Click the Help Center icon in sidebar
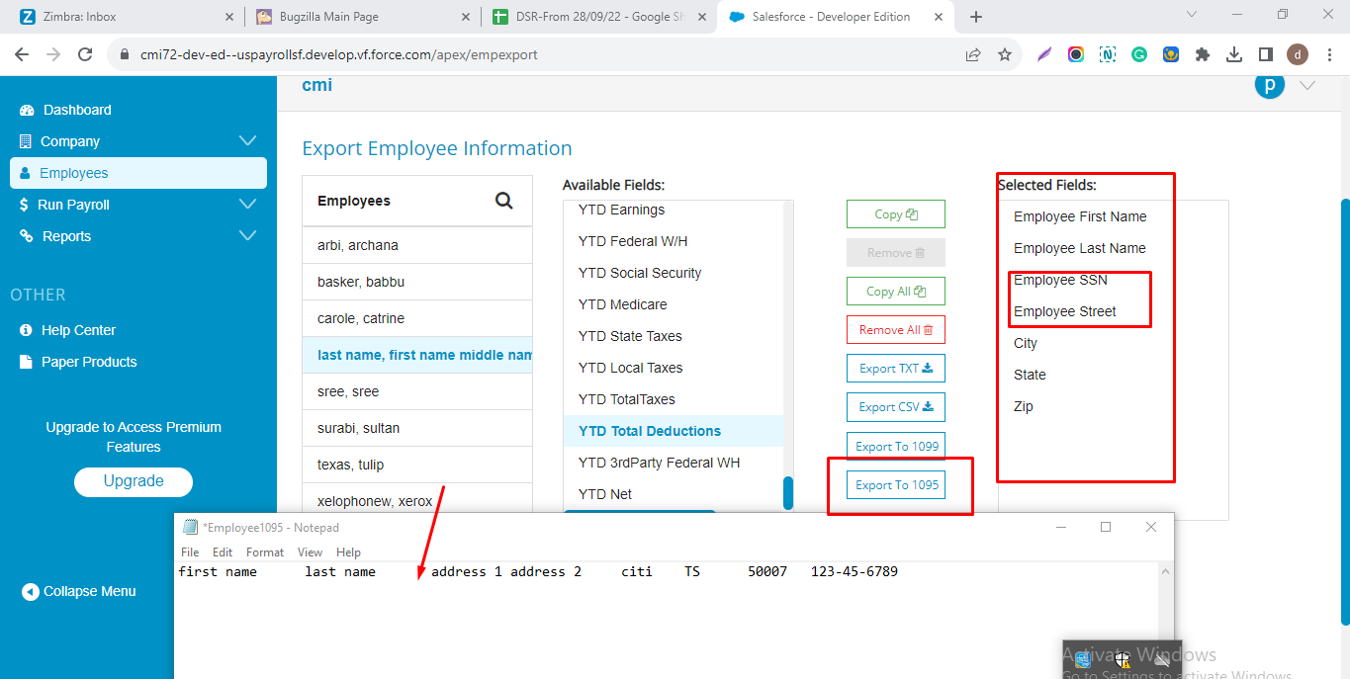 (27, 330)
